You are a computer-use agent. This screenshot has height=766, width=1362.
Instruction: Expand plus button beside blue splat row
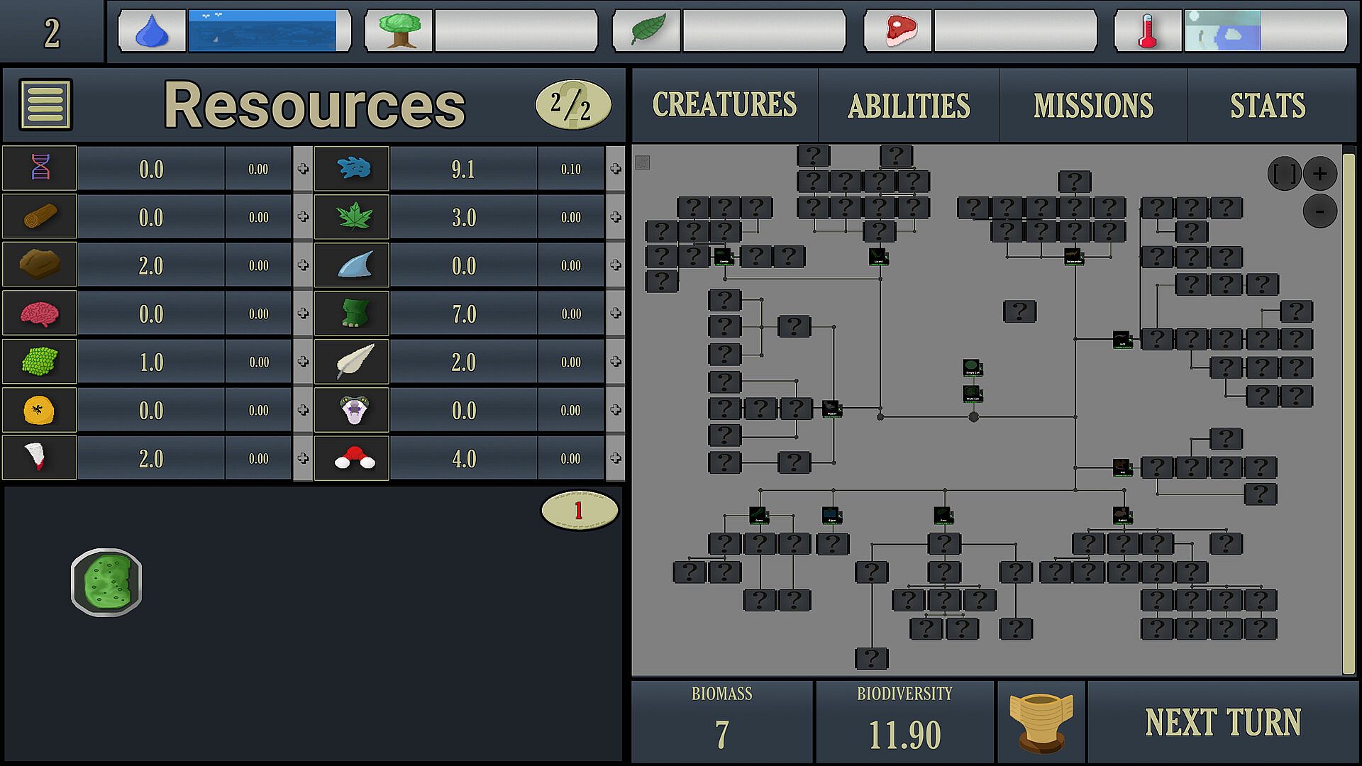coord(616,169)
